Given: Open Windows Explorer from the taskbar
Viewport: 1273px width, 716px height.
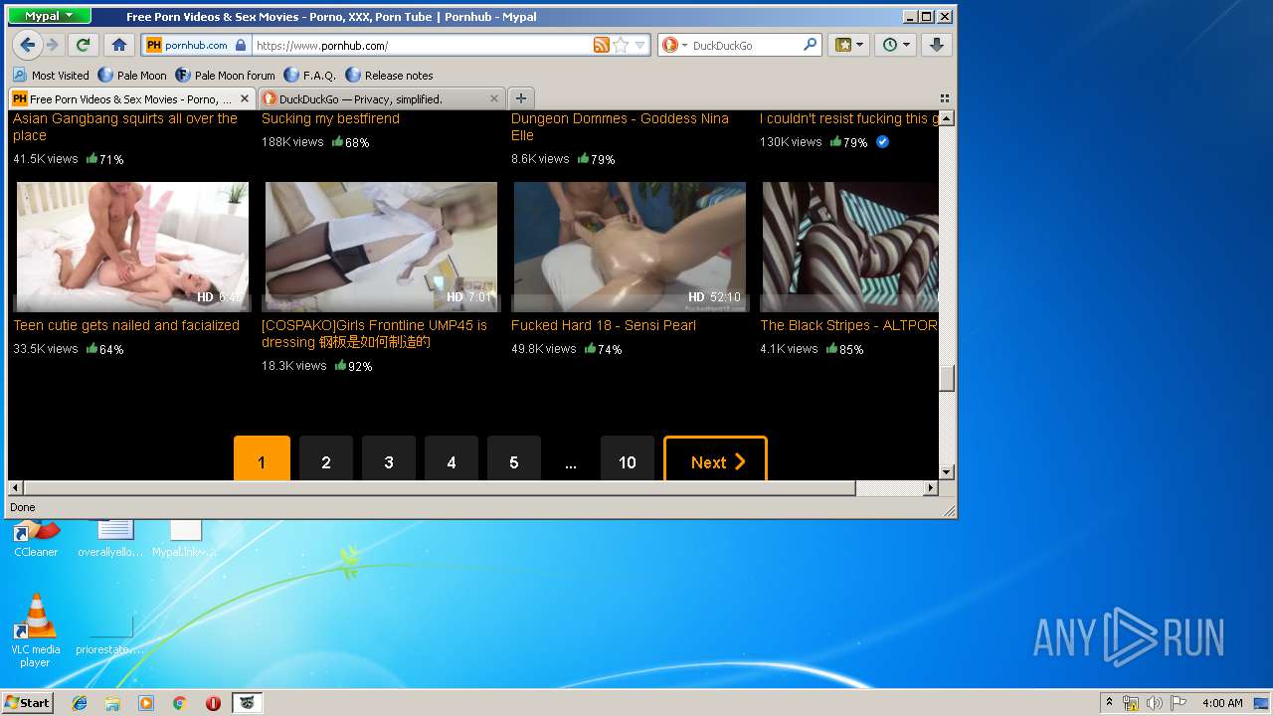Looking at the screenshot, I should (x=112, y=703).
